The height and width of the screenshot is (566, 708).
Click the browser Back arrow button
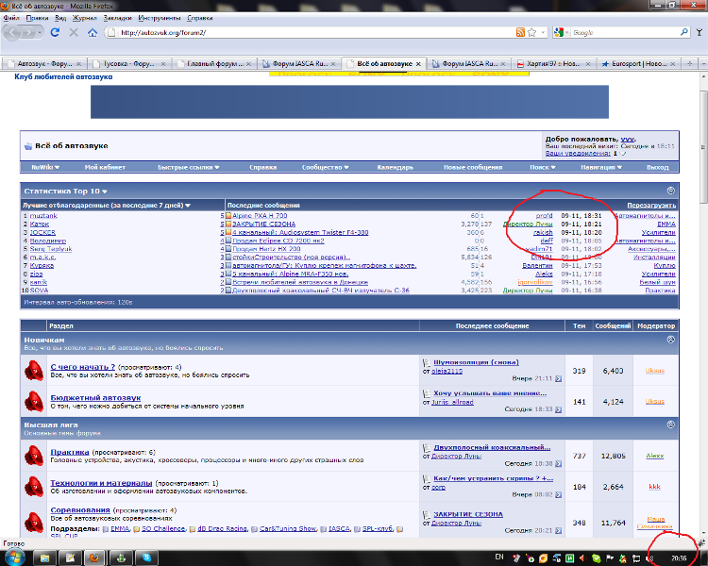pos(12,32)
